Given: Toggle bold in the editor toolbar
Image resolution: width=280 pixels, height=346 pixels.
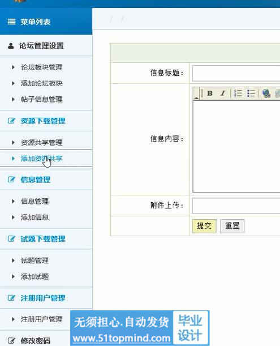Looking at the screenshot, I should (x=210, y=93).
